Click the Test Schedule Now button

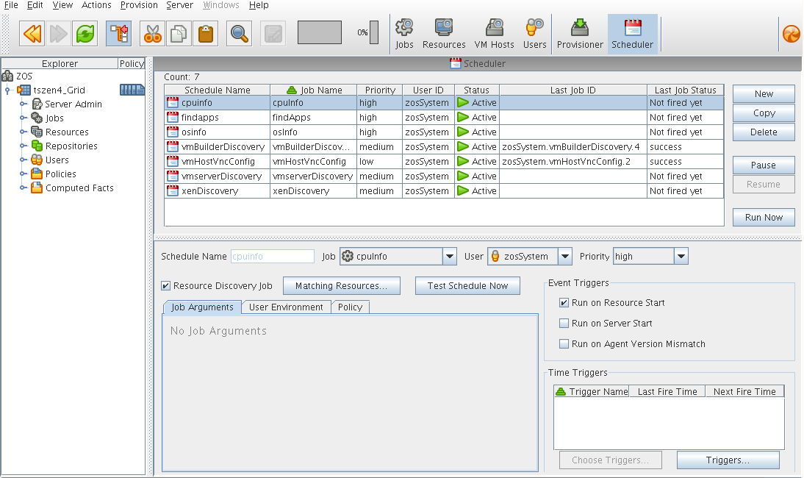pos(467,286)
